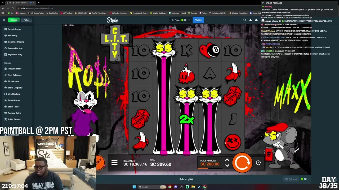Image resolution: width=339 pixels, height=190 pixels.
Task: Open the Picker Wheel bookmark
Action: point(139,13)
